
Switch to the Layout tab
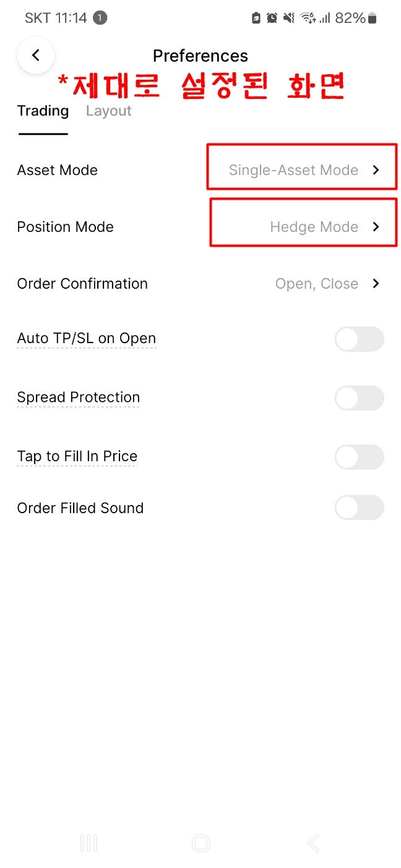coord(108,111)
